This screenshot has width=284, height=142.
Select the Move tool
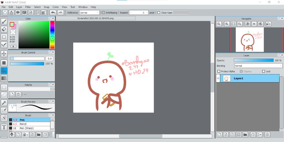point(4,54)
